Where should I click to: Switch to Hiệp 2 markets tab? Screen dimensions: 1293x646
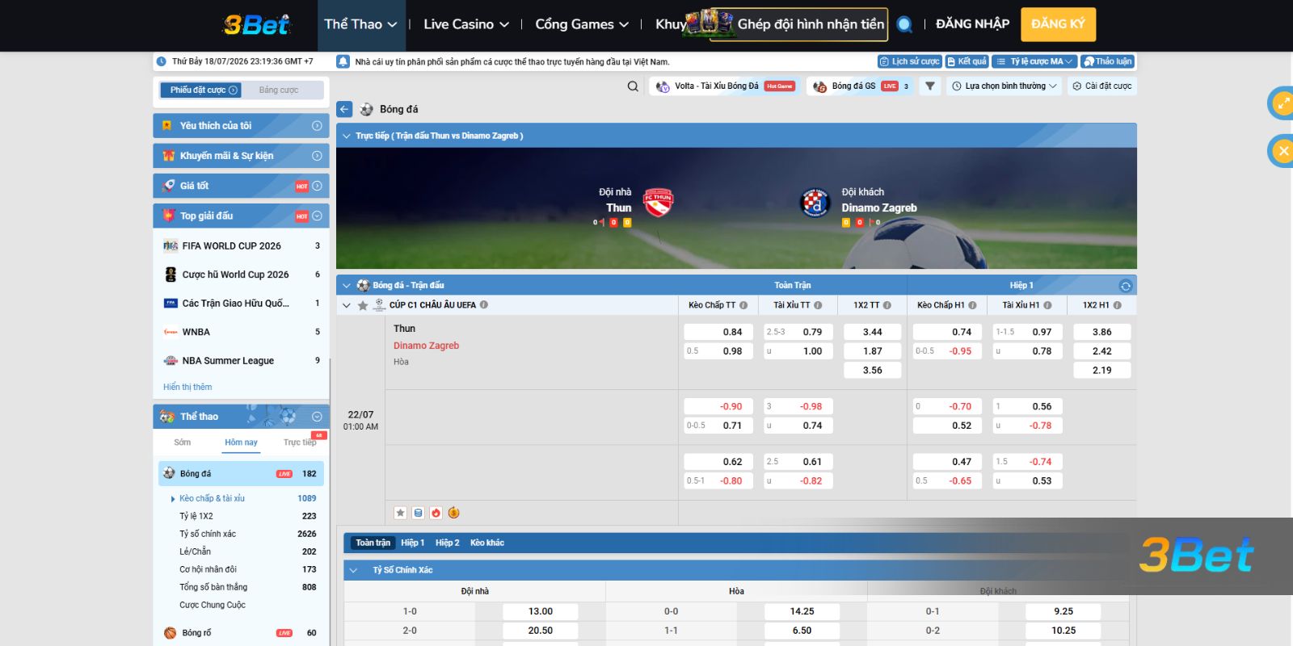[447, 543]
